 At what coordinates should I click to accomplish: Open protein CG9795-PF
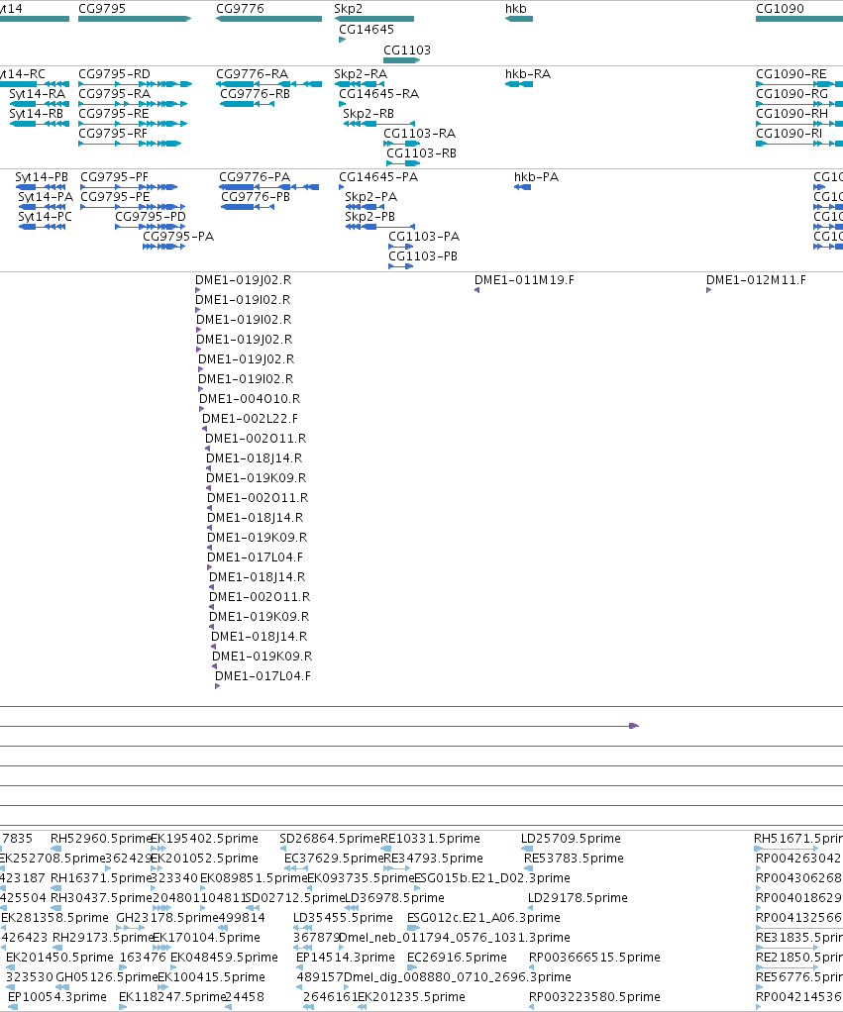pos(114,177)
